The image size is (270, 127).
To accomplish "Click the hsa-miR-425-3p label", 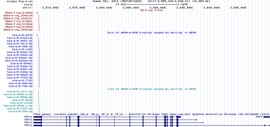I will tap(21, 46).
